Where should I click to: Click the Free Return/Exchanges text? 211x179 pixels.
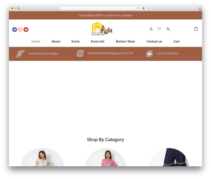pos(43,54)
